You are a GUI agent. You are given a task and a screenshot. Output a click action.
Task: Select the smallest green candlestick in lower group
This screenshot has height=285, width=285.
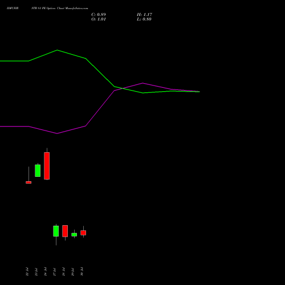(x=74, y=235)
